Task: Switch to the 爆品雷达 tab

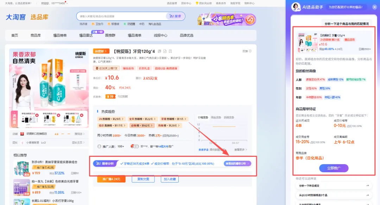Action: (x=86, y=36)
